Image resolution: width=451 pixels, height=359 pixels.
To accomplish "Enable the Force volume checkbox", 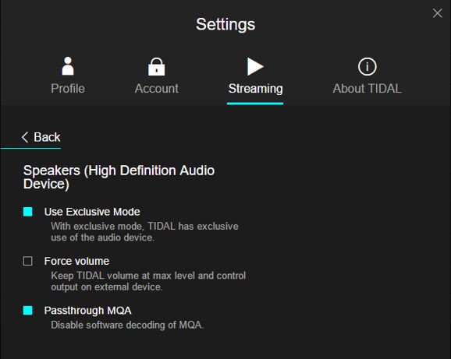I will coord(28,261).
